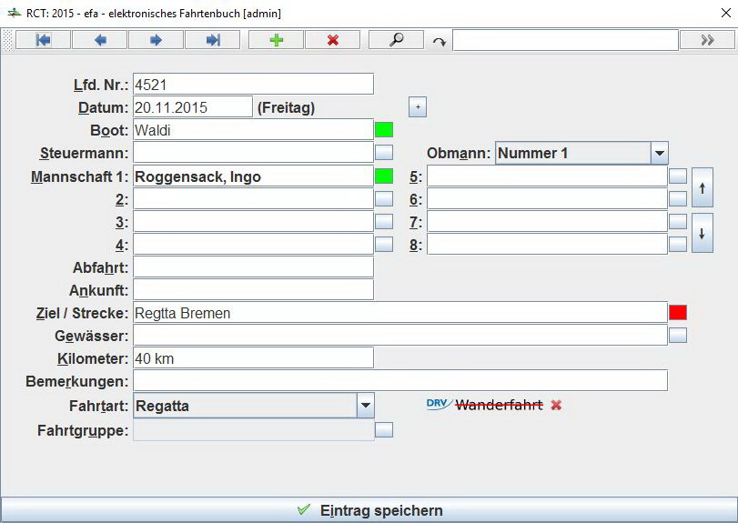Screen dimensions: 738x523
Task: Click plus button beside the date
Action: click(x=417, y=107)
